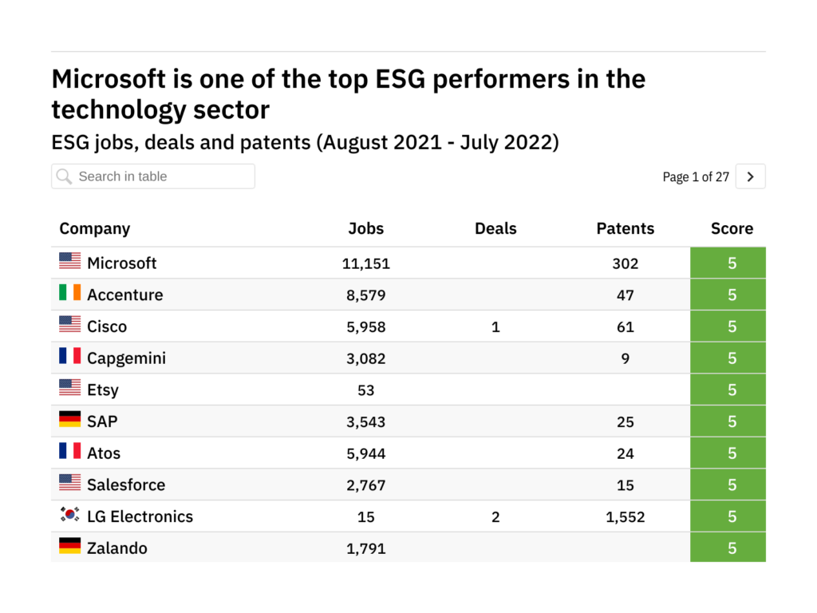Click Microsoft's green score cell
The height and width of the screenshot is (613, 817).
point(728,263)
